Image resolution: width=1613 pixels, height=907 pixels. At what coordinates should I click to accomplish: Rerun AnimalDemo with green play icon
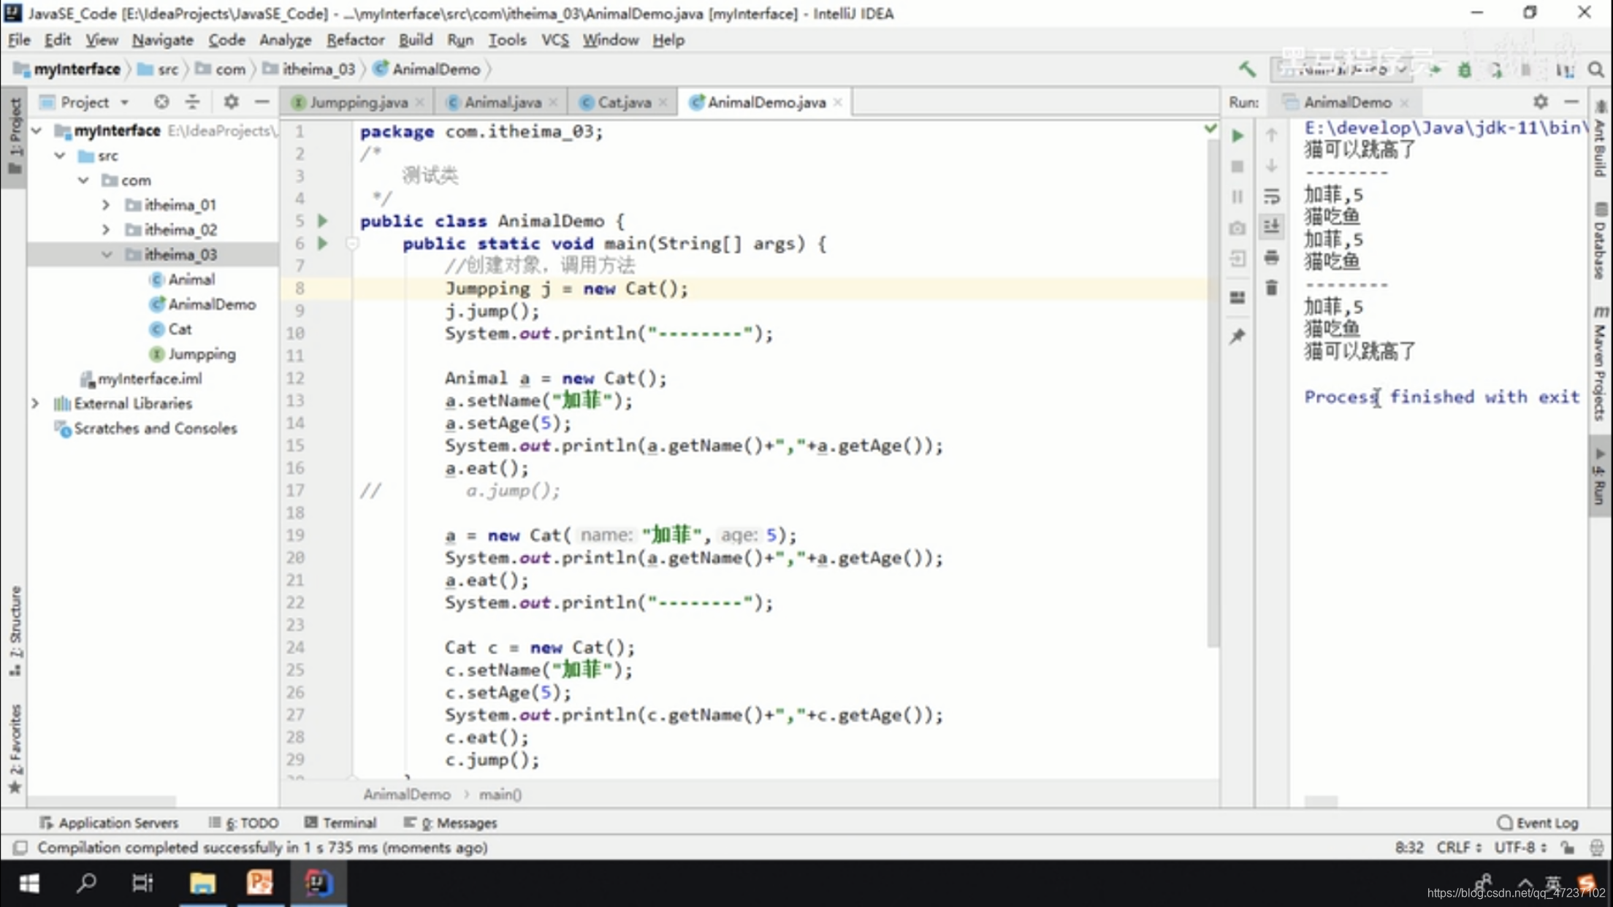1238,136
